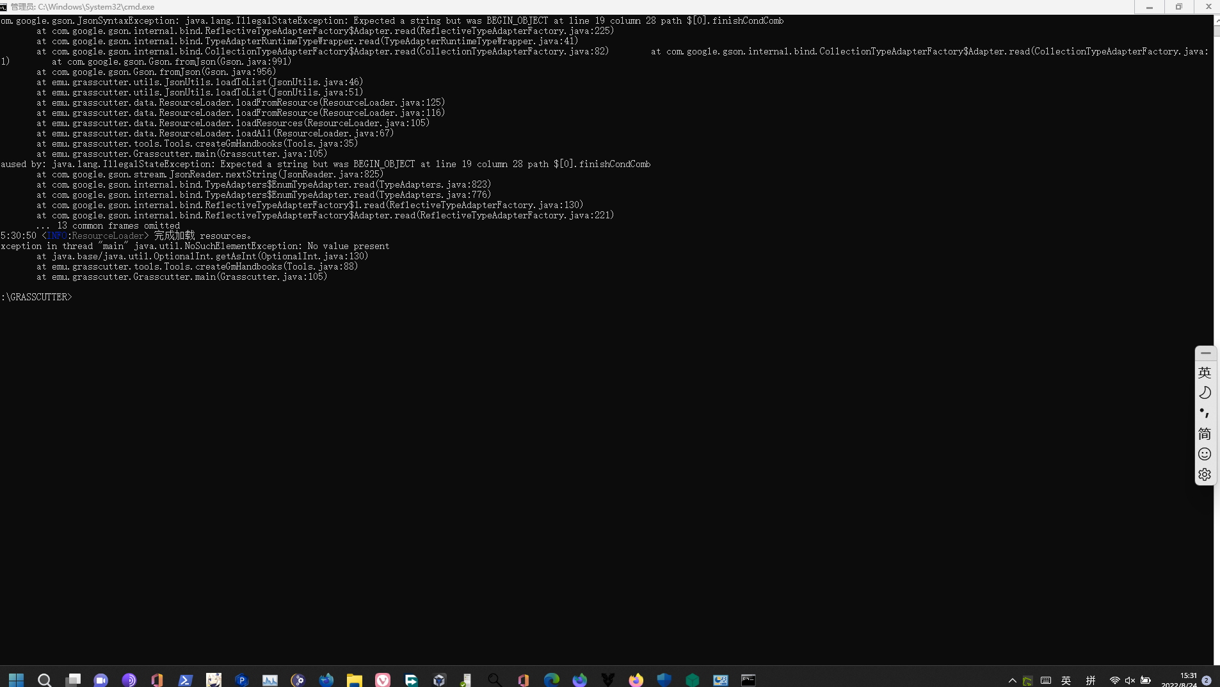The height and width of the screenshot is (687, 1220).
Task: Toggle English/Chinese input with the 英 button
Action: point(1205,371)
